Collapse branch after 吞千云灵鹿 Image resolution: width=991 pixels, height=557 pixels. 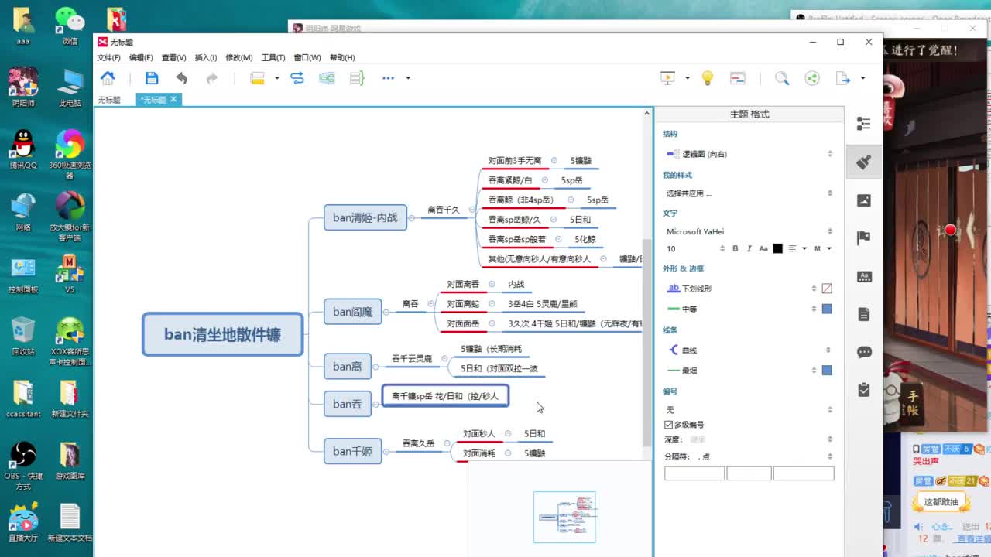pos(446,359)
